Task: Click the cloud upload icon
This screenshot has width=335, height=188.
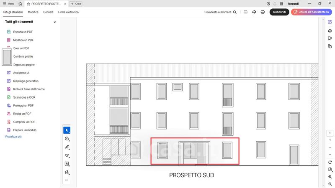Action: pyautogui.click(x=254, y=12)
